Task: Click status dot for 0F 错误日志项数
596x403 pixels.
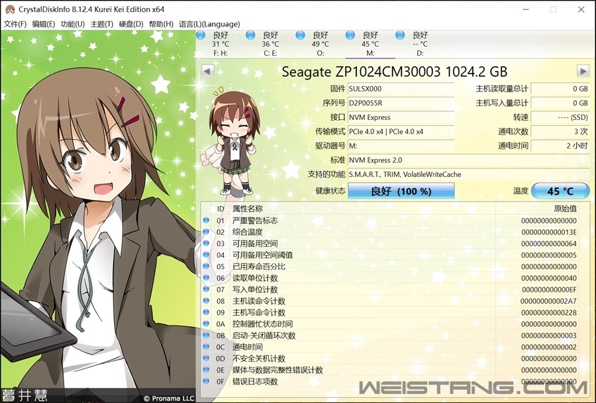Action: click(x=206, y=381)
